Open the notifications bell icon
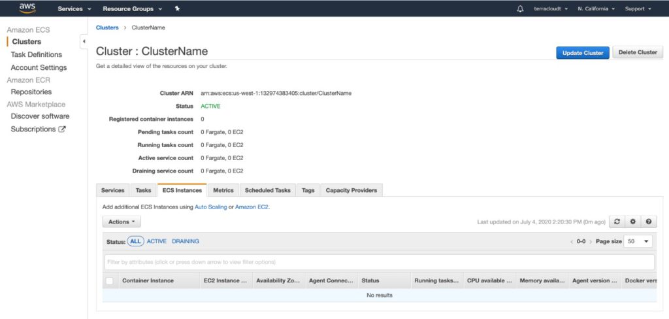 coord(520,8)
